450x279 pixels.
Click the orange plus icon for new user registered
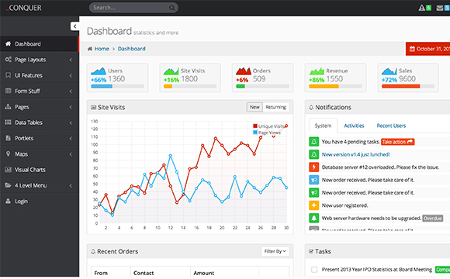(x=313, y=205)
